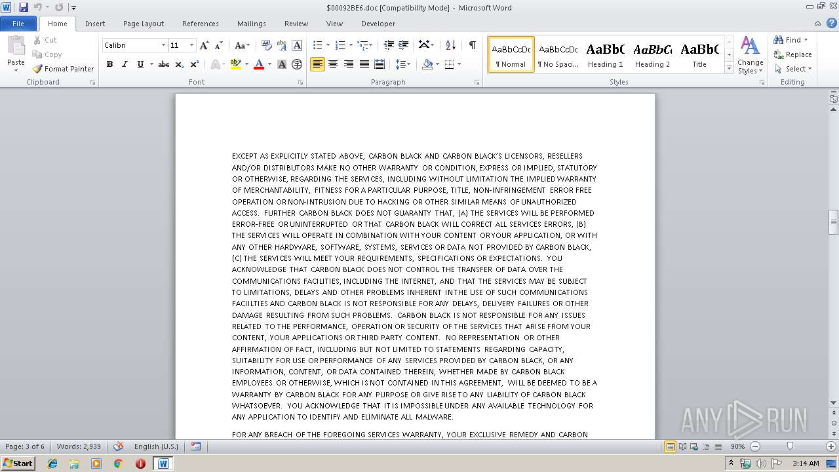Image resolution: width=839 pixels, height=472 pixels.
Task: Apply strikethrough formatting
Action: pyautogui.click(x=164, y=64)
